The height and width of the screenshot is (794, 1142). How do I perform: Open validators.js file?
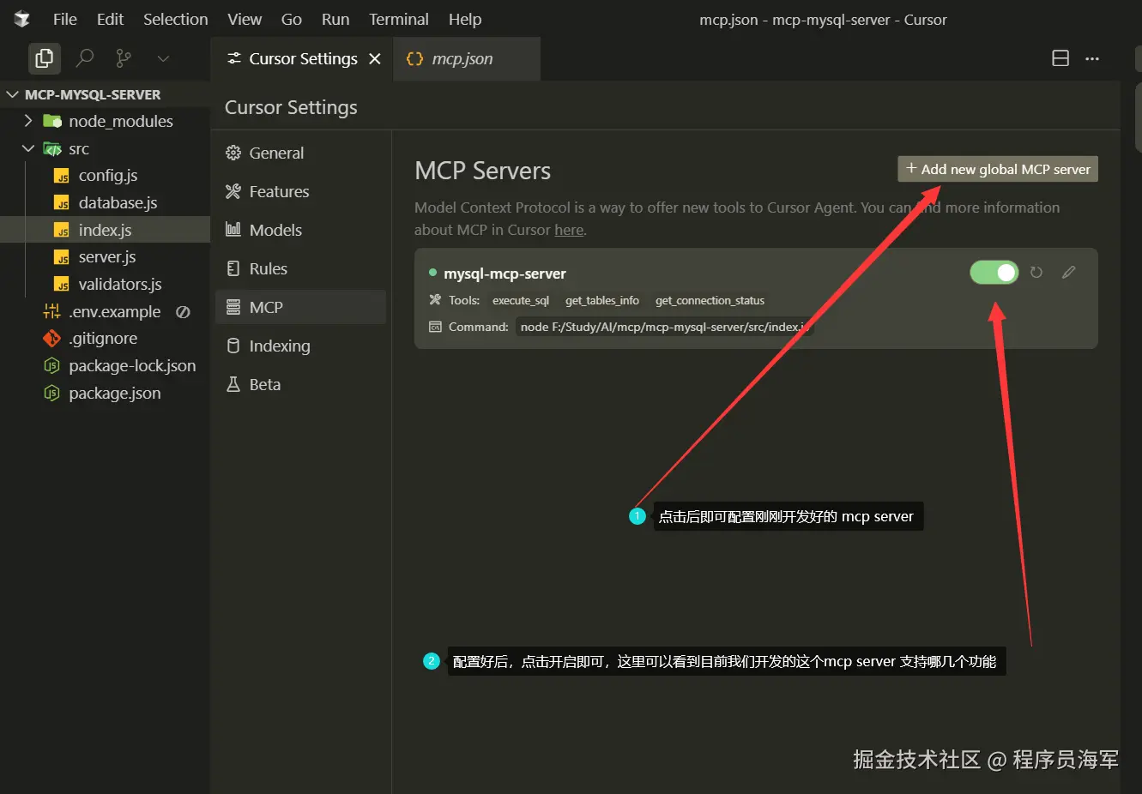105,284
